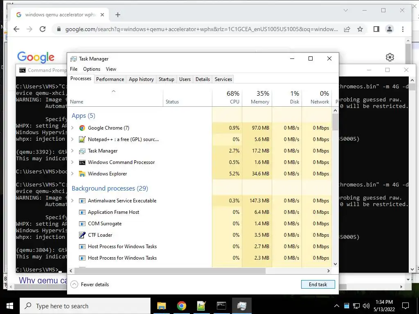The width and height of the screenshot is (419, 314).
Task: Open Google settings gear icon
Action: tap(390, 57)
